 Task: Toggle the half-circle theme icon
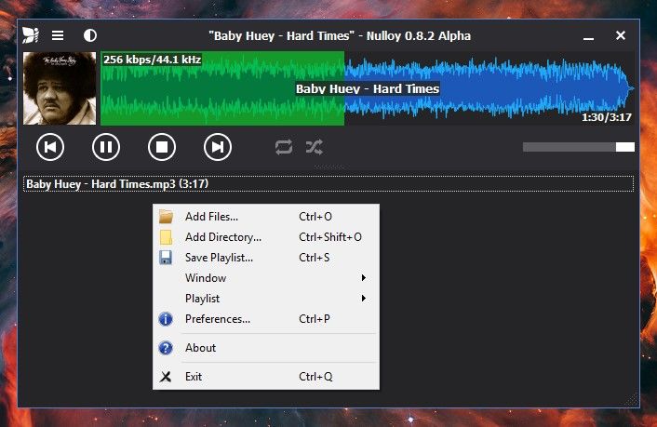(x=90, y=35)
